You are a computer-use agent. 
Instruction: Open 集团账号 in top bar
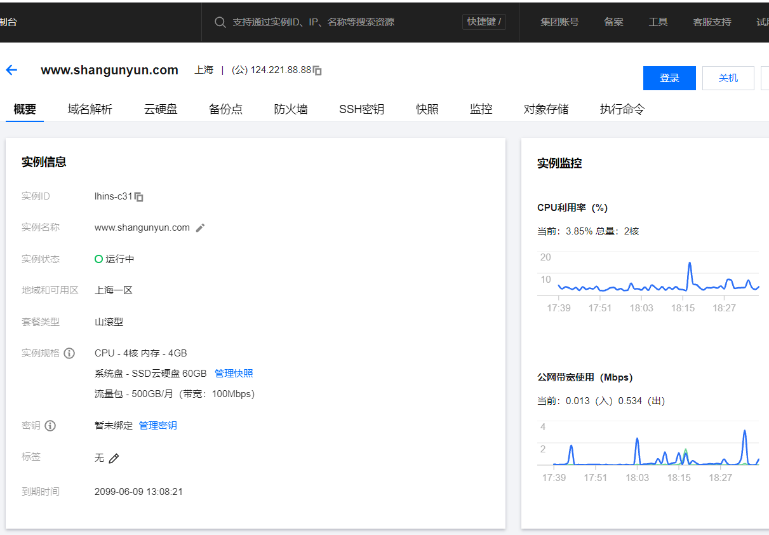click(x=559, y=22)
